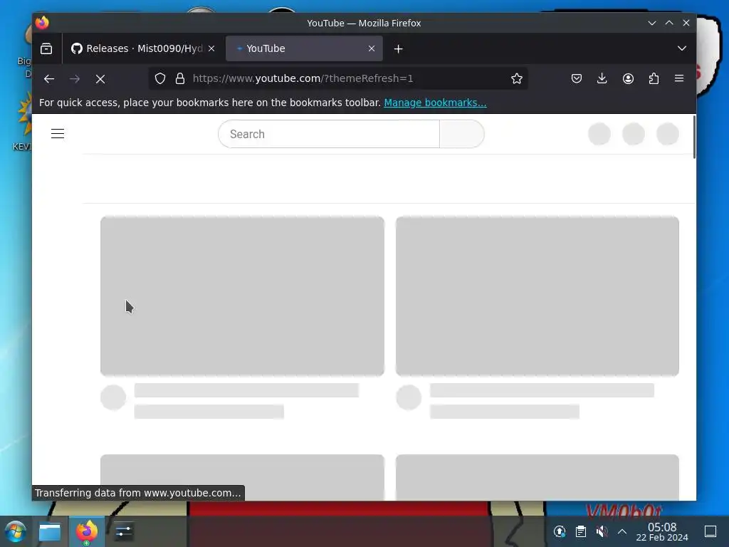Open the Downloads panel

[602, 78]
